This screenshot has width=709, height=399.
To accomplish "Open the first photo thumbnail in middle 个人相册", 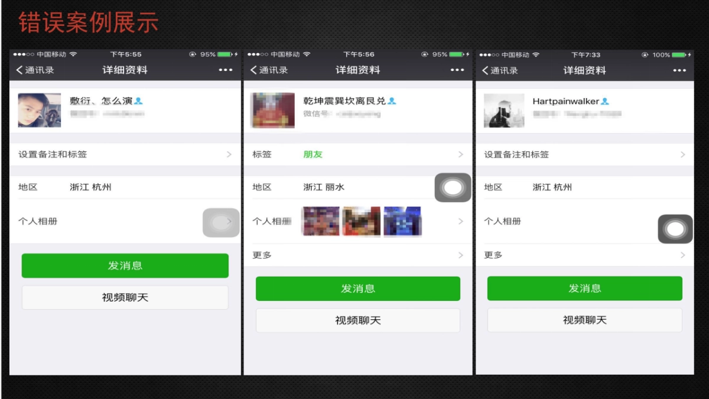I will tap(320, 221).
